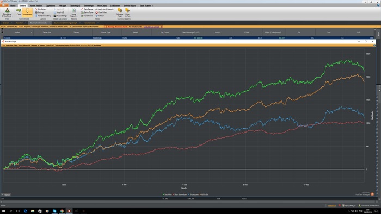Open the Table Scanner 2 ribbon tab
The height and width of the screenshot is (214, 381).
pos(146,5)
